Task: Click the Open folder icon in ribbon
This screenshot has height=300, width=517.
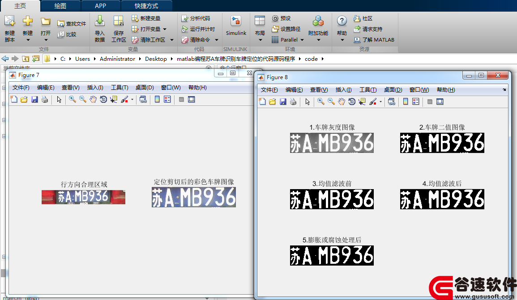Action: point(46,21)
